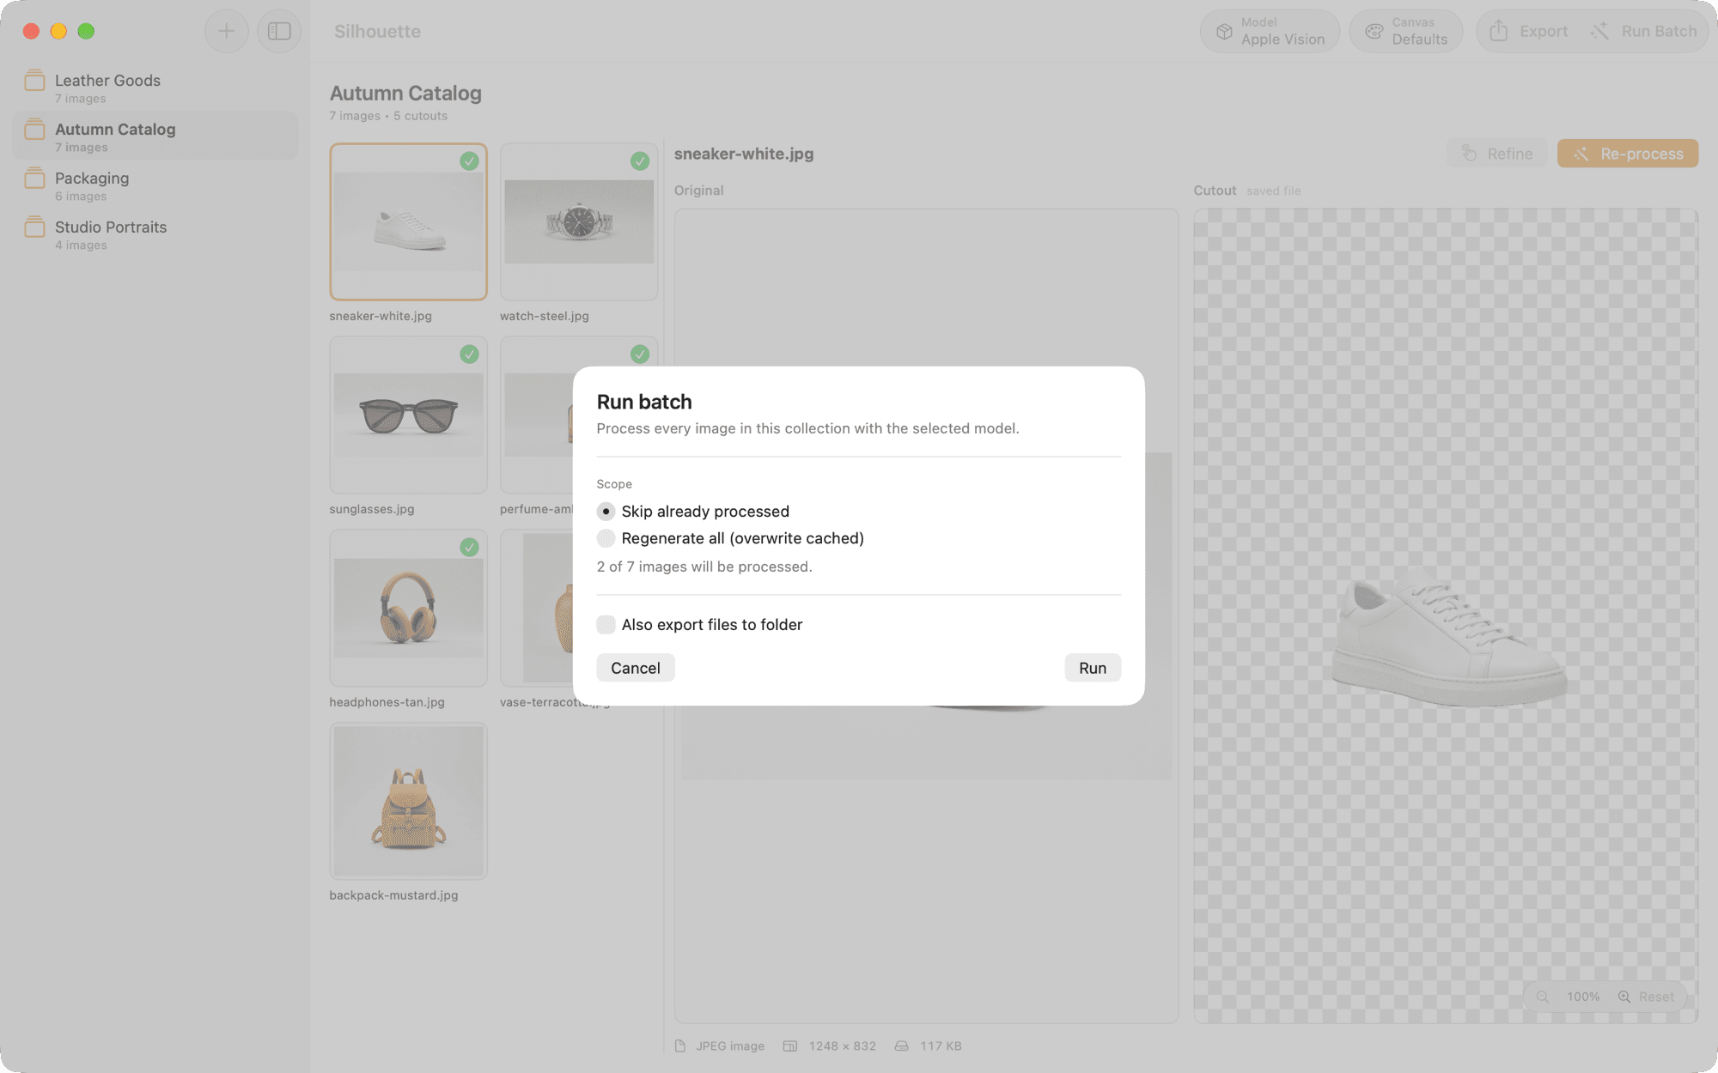Image resolution: width=1718 pixels, height=1073 pixels.
Task: Open the Model Apple Vision selector
Action: tap(1270, 32)
